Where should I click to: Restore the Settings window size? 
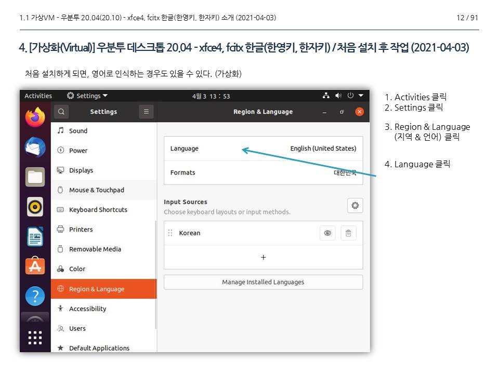pyautogui.click(x=342, y=112)
